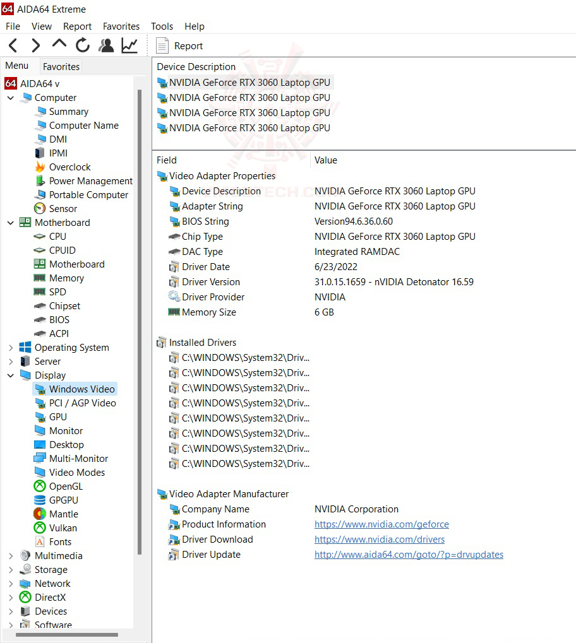Expand the Devices tree node
576x643 pixels.
click(11, 611)
